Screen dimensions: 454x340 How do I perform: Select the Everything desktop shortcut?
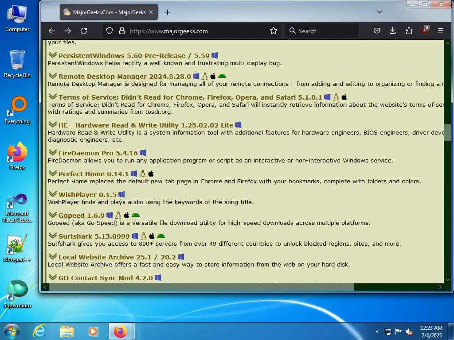(x=17, y=110)
